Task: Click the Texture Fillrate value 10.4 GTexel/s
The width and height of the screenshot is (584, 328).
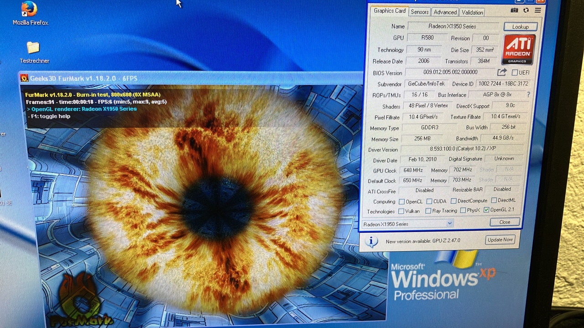Action: (506, 117)
